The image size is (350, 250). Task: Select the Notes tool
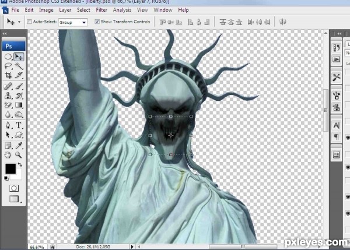tap(8, 146)
